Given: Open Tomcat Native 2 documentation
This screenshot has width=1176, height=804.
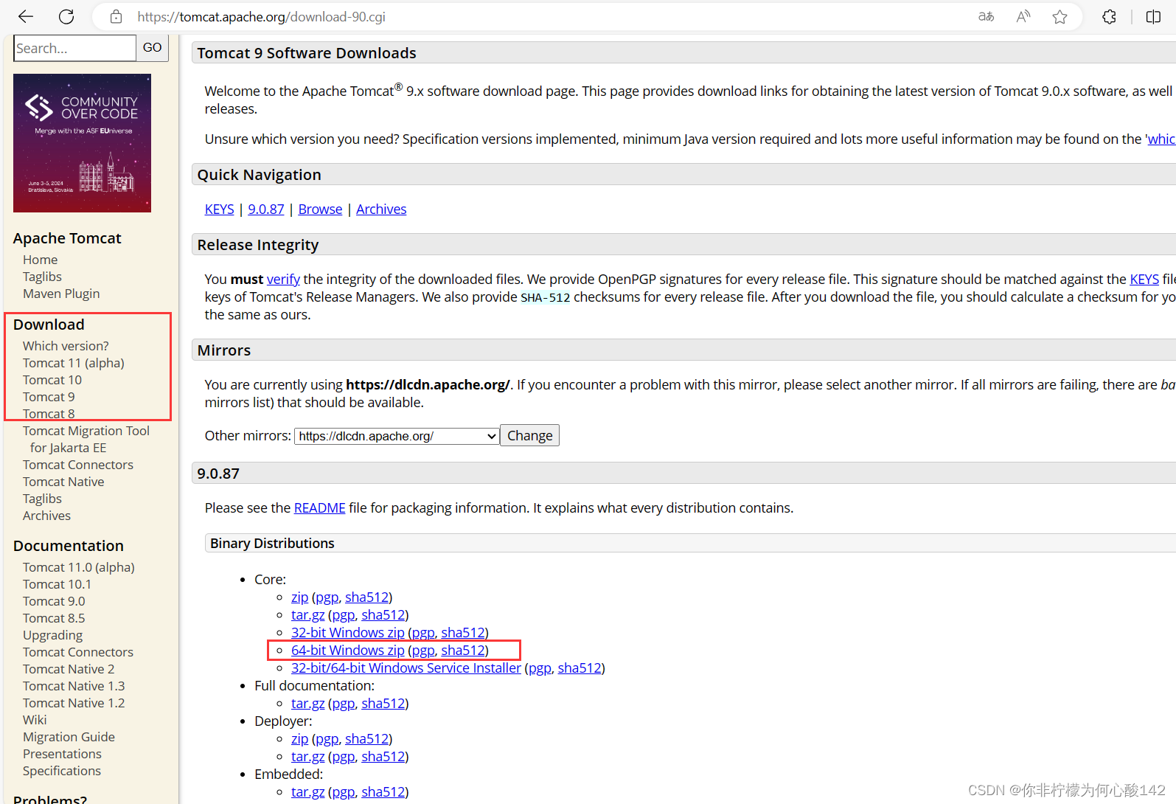Looking at the screenshot, I should 69,669.
